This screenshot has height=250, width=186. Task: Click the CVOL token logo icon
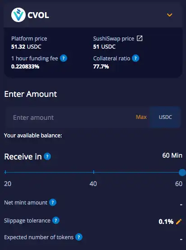pyautogui.click(x=18, y=15)
